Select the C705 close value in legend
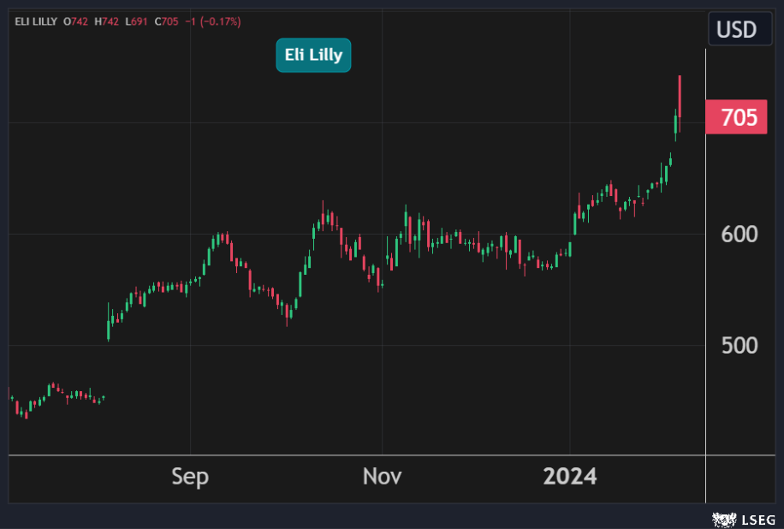Screen dimensions: 784x529 pos(166,21)
